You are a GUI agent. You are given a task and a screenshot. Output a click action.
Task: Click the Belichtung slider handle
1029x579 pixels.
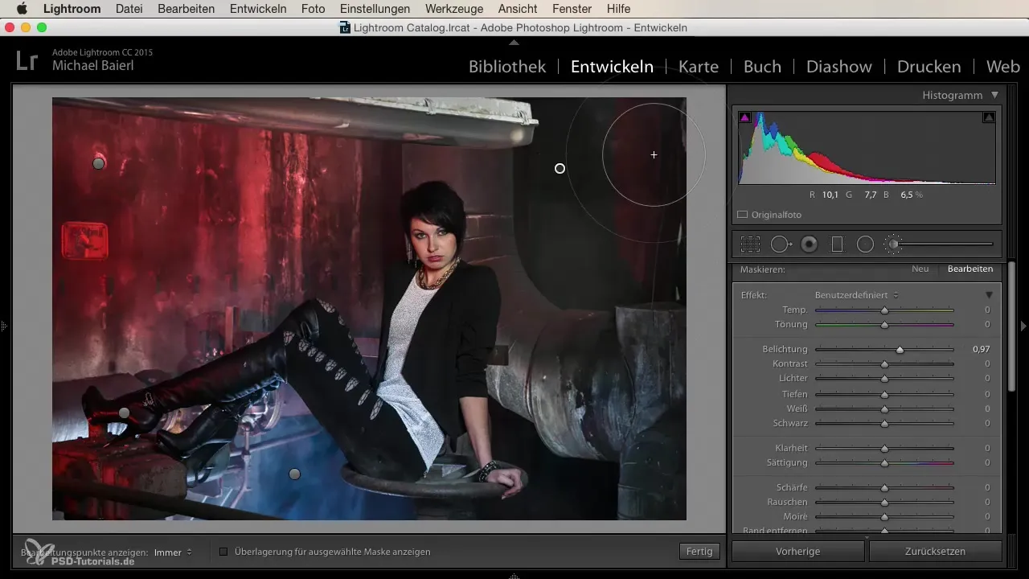(900, 350)
